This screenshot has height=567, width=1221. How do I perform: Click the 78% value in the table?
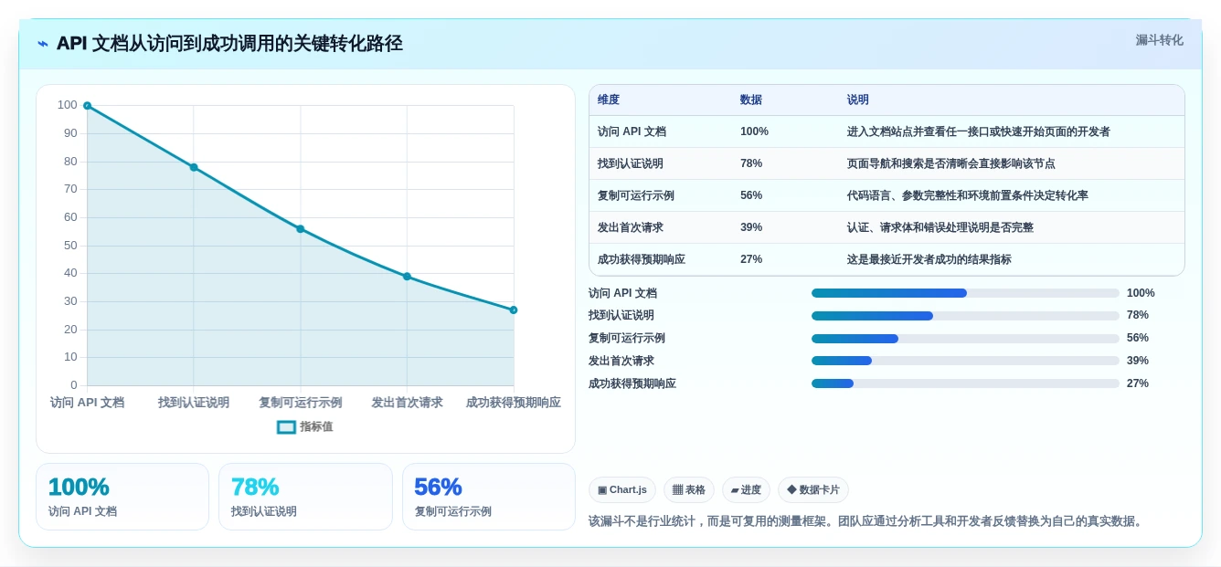[x=751, y=163]
